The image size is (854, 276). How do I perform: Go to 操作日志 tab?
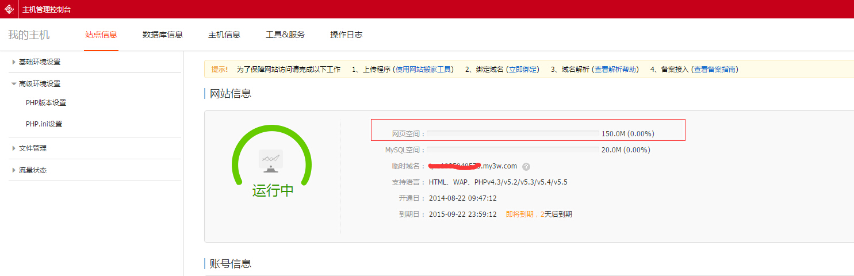pos(346,34)
